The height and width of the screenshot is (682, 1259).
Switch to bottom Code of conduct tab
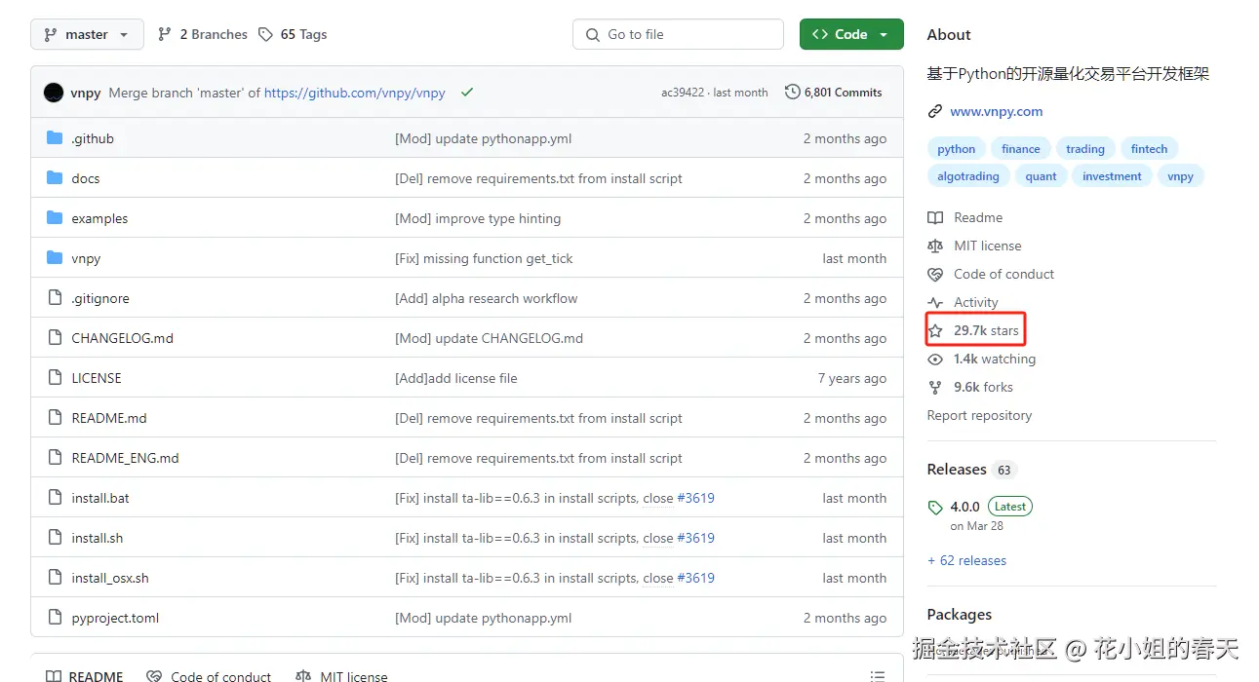coord(210,675)
